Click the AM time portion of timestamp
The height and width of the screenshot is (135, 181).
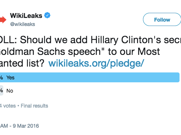pos(4,126)
